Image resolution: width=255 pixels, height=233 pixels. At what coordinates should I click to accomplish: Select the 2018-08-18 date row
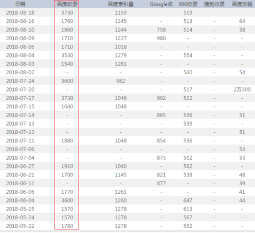coord(127,13)
